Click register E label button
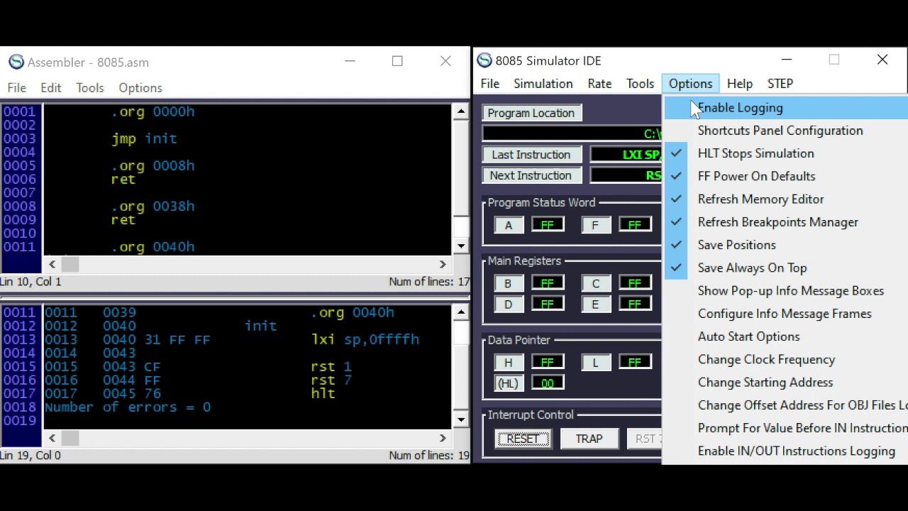Viewport: 908px width, 511px height. point(595,304)
